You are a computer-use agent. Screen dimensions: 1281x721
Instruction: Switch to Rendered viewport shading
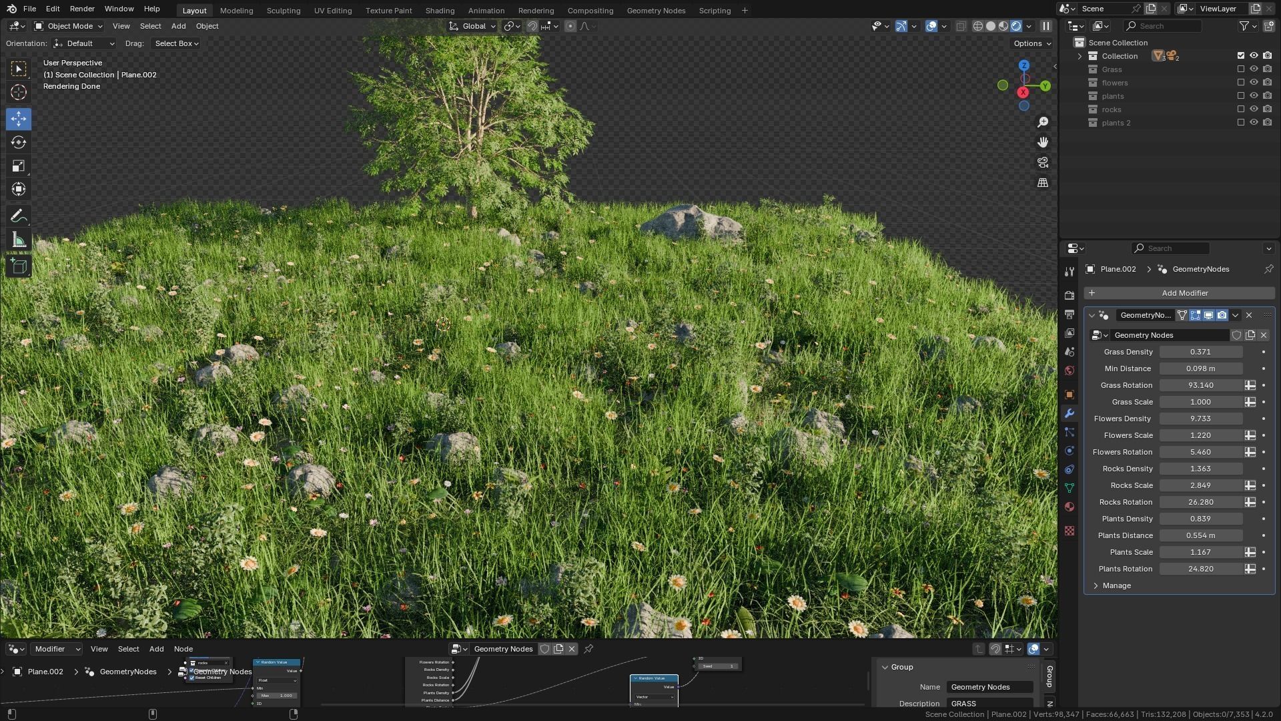(x=1016, y=26)
